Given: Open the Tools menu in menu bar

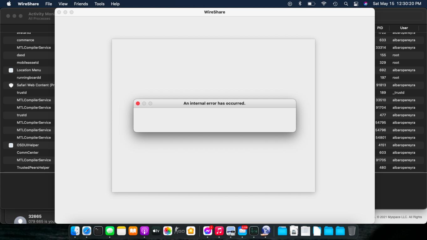Looking at the screenshot, I should coord(99,4).
